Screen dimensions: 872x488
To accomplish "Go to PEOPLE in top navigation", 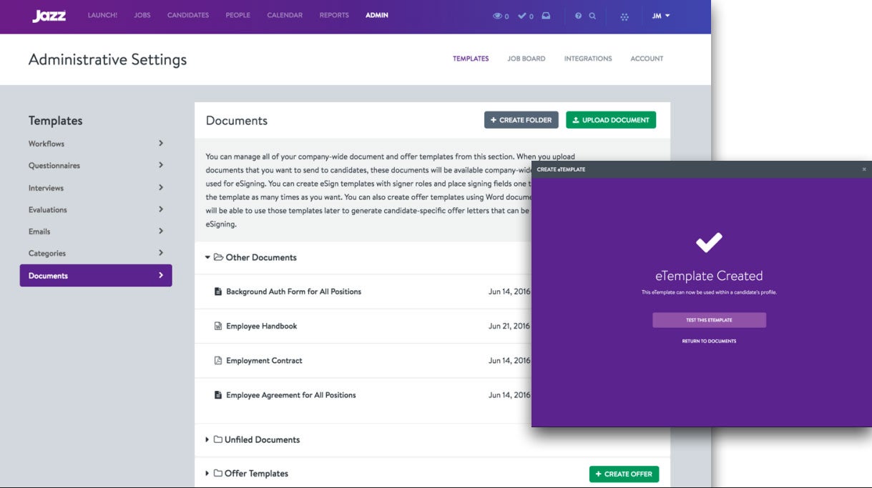I will click(238, 15).
